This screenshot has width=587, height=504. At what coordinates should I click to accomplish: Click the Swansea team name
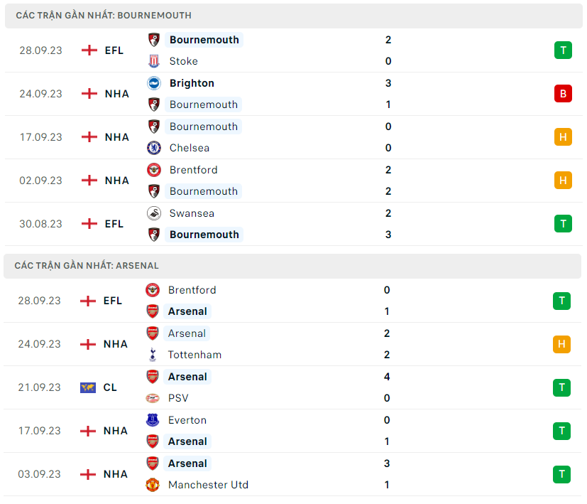click(192, 213)
